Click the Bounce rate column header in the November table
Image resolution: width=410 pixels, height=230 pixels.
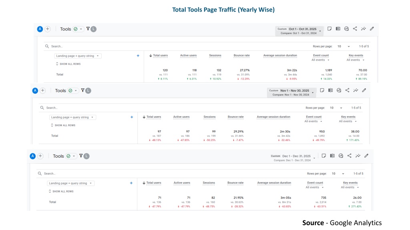235,117
